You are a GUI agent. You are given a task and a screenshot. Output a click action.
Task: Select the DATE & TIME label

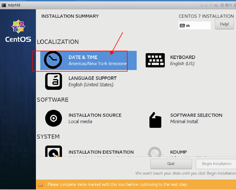[83, 57]
